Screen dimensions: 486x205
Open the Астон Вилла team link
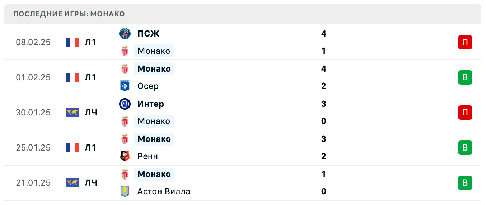(164, 191)
